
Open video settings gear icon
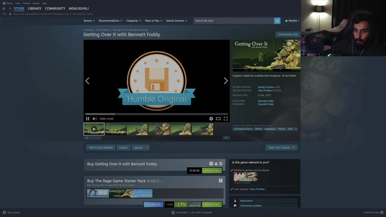211,119
